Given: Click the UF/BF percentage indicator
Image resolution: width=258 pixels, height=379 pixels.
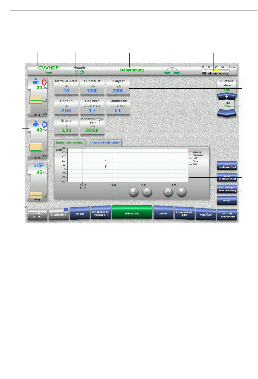Looking at the screenshot, I should point(227,105).
